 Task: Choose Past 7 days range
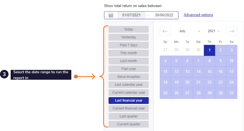[x=129, y=45]
